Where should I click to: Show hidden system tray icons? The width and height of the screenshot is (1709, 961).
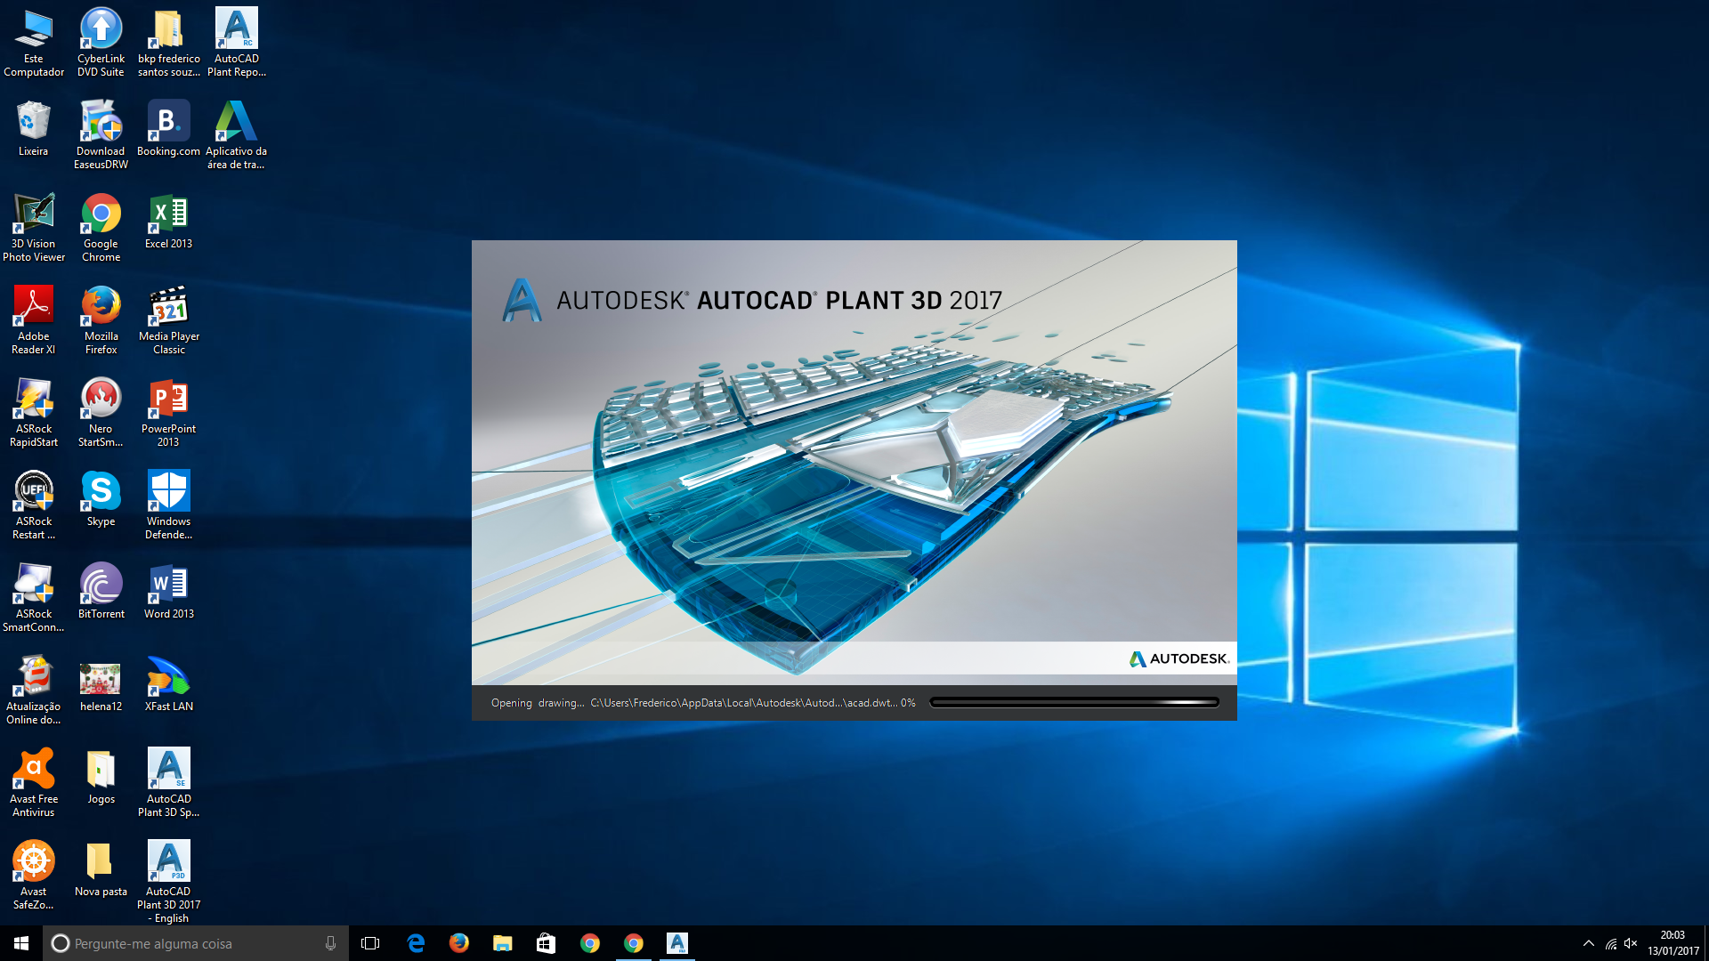coord(1589,943)
